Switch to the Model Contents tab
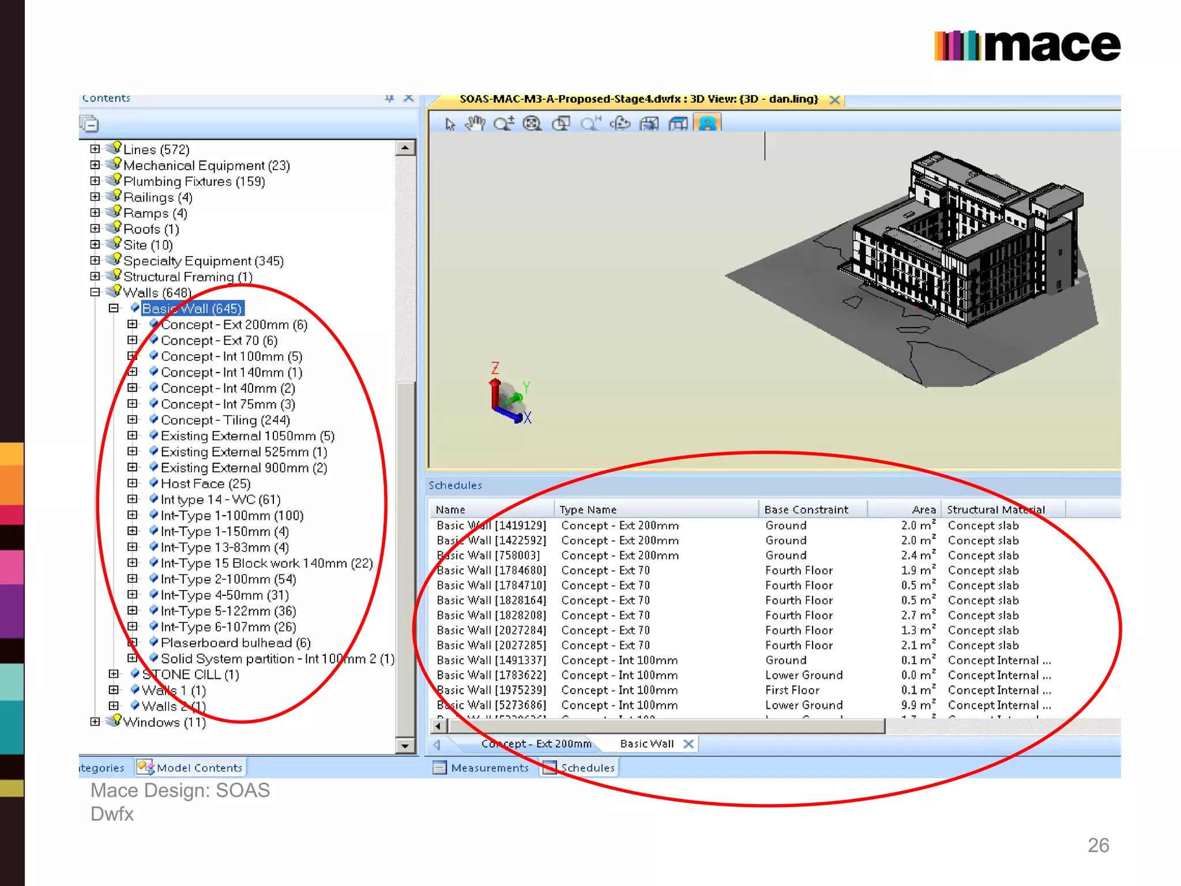This screenshot has height=886, width=1181. (191, 767)
